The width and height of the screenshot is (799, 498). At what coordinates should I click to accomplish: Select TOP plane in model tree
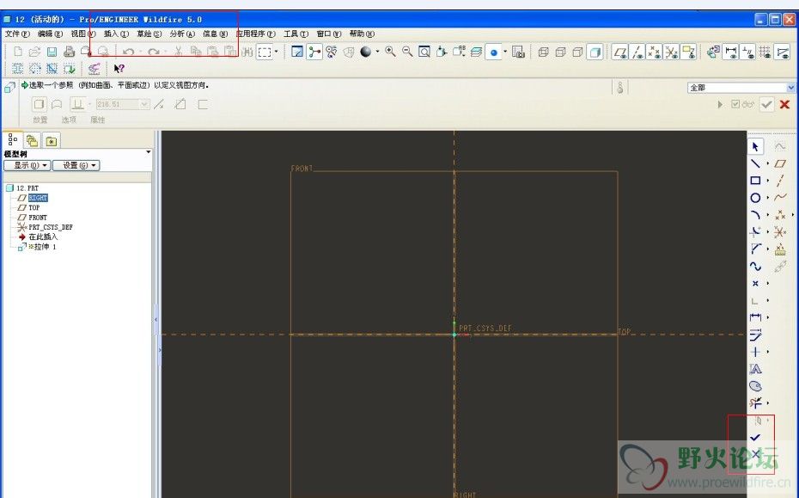34,207
